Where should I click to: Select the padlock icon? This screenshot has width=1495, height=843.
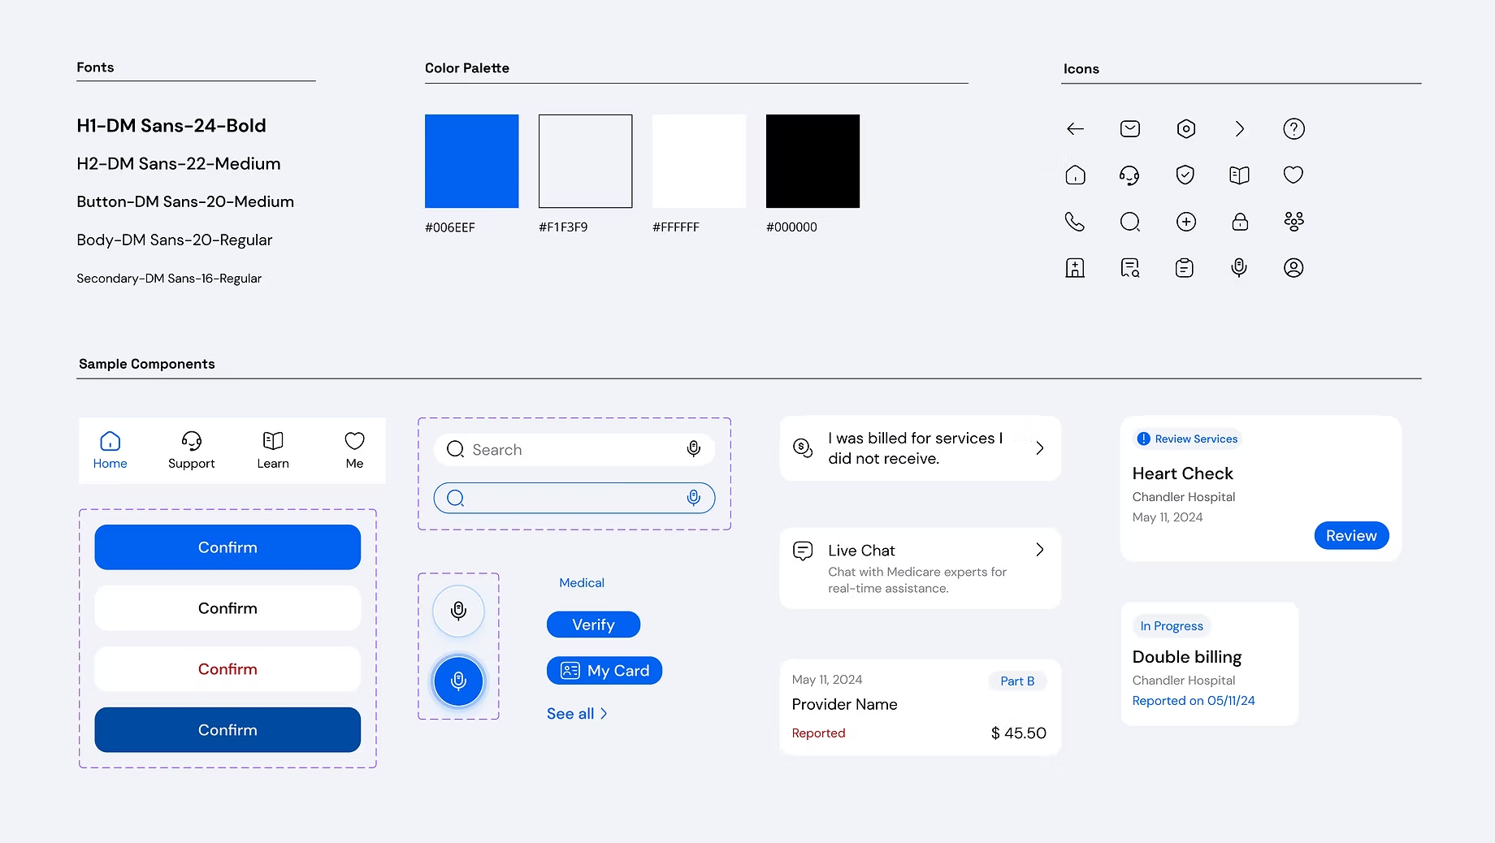(1240, 222)
